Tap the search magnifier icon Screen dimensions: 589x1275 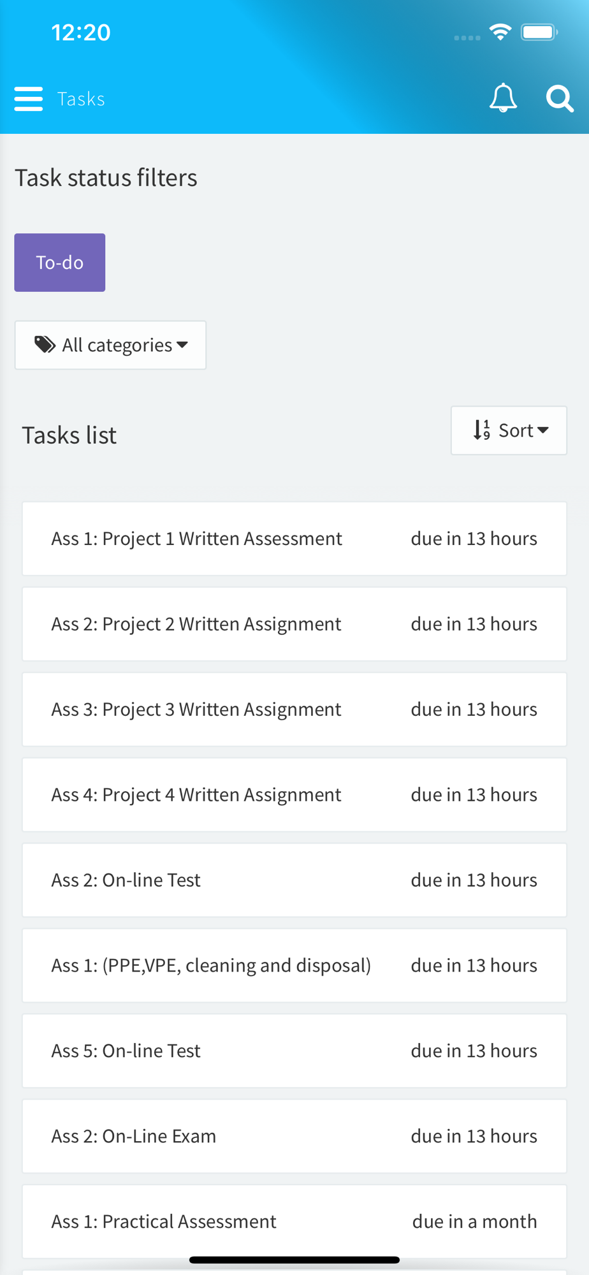pos(559,99)
